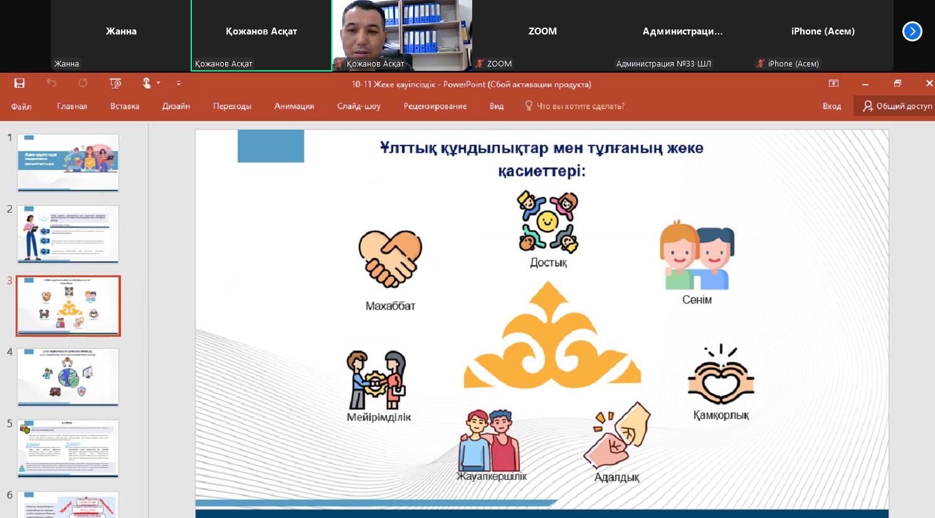Click the Save icon in quick access toolbar
935x518 pixels.
pyautogui.click(x=19, y=83)
